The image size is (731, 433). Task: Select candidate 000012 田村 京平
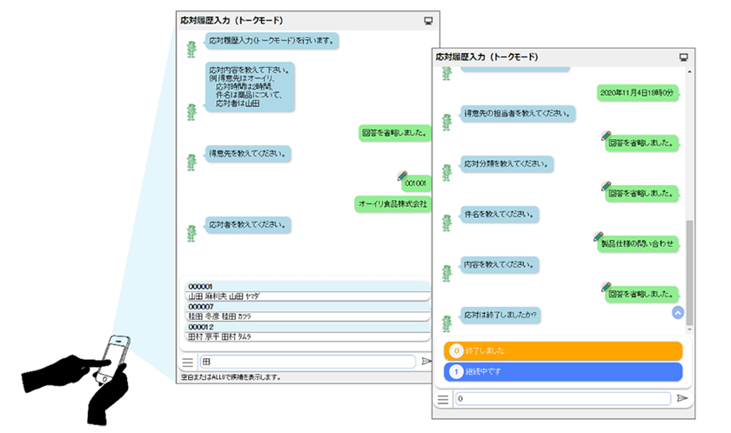[x=306, y=332]
